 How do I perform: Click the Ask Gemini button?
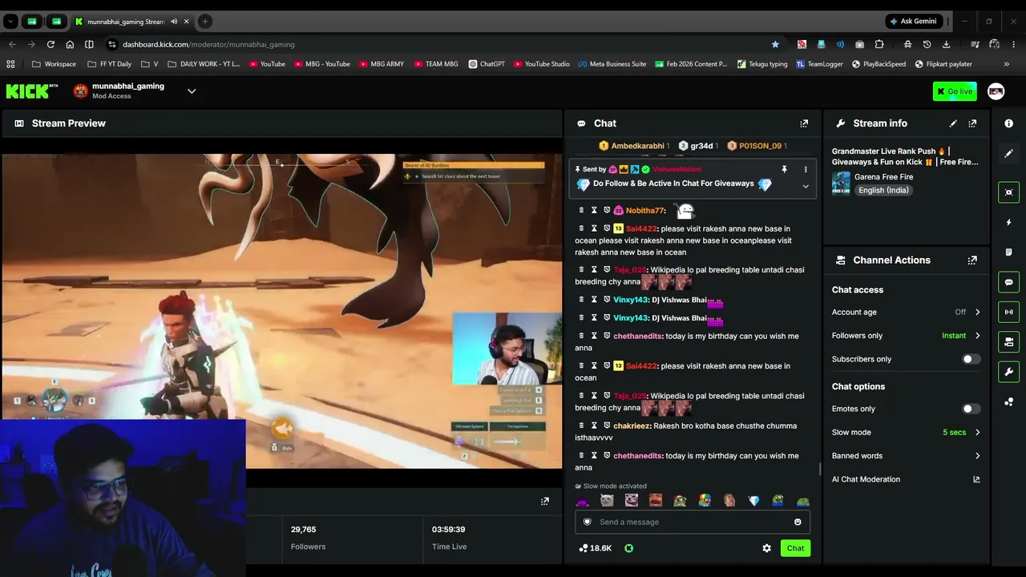pos(914,22)
